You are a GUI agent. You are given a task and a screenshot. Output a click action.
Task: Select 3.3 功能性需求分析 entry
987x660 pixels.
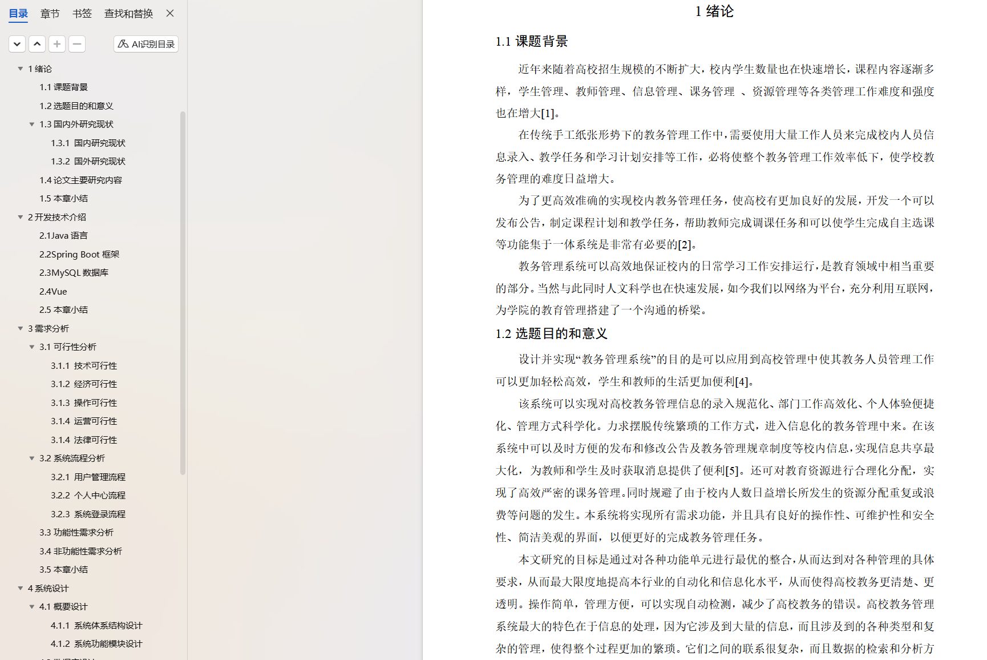pos(76,532)
